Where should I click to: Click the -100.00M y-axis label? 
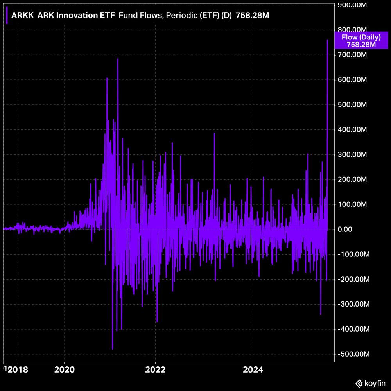(x=353, y=254)
